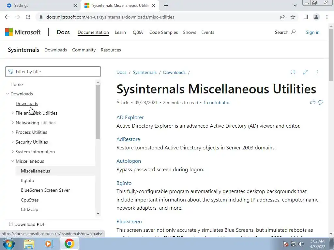Share this page via the share icon
The image size is (334, 250).
coord(282,17)
